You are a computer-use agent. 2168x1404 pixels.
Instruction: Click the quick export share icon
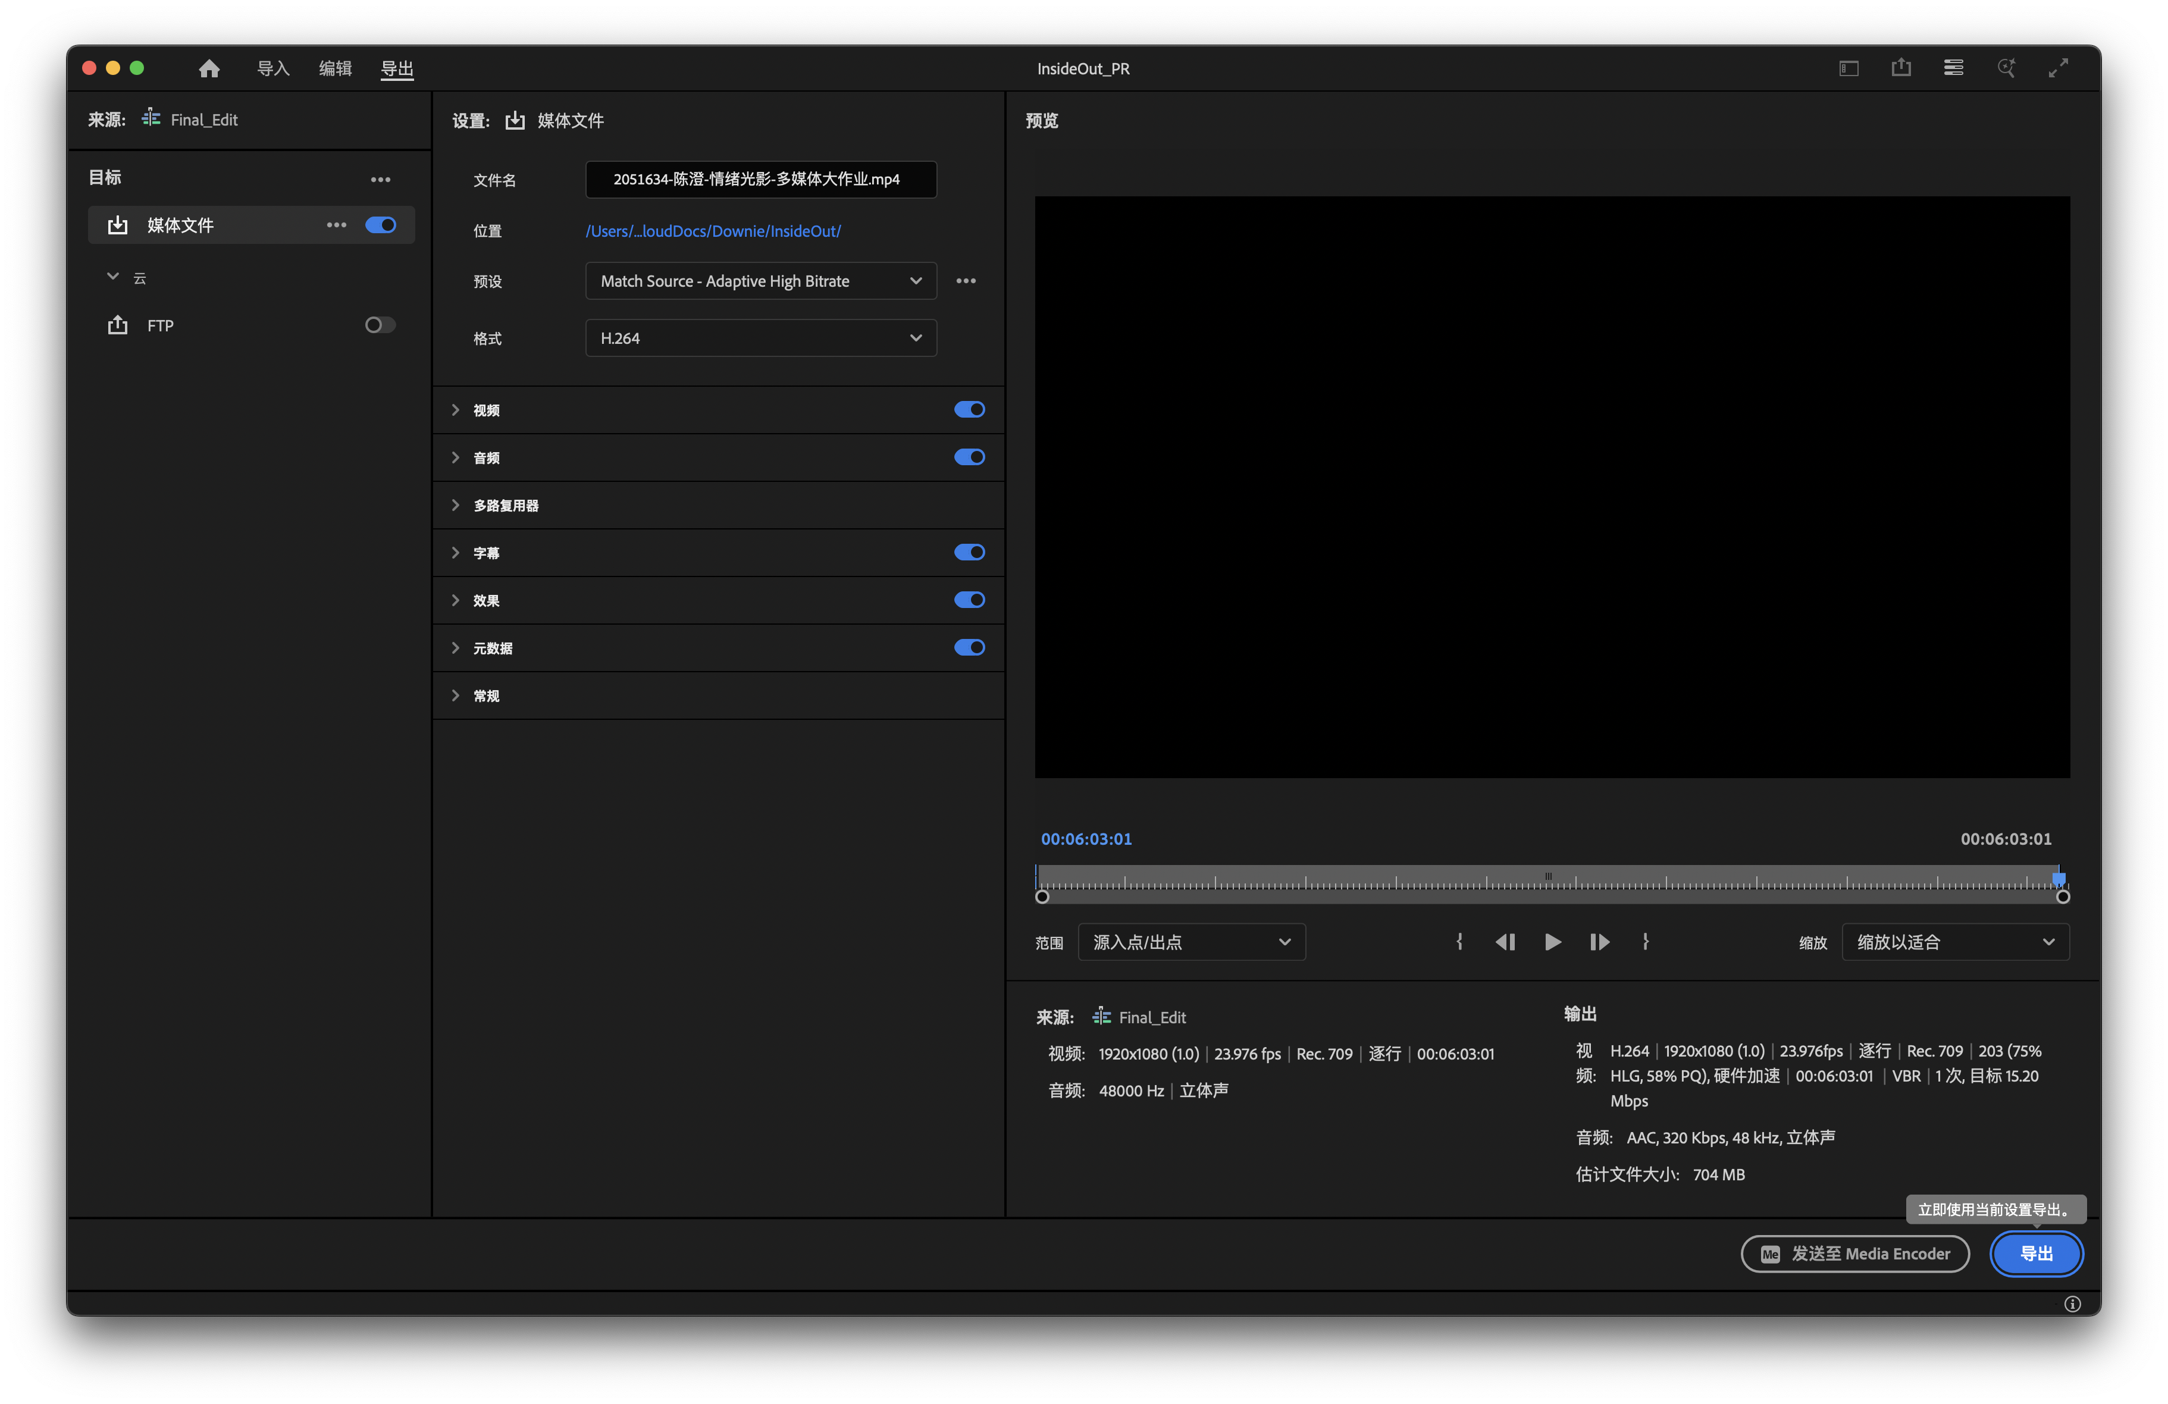[1901, 68]
